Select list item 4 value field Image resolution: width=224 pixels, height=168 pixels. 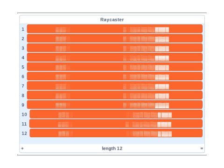[x=115, y=57]
